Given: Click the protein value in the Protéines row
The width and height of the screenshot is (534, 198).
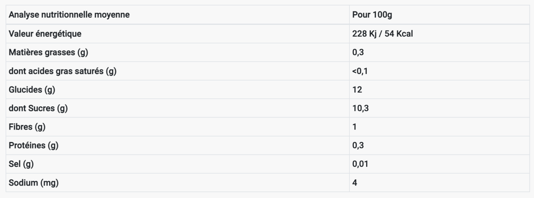Looking at the screenshot, I should tap(358, 145).
